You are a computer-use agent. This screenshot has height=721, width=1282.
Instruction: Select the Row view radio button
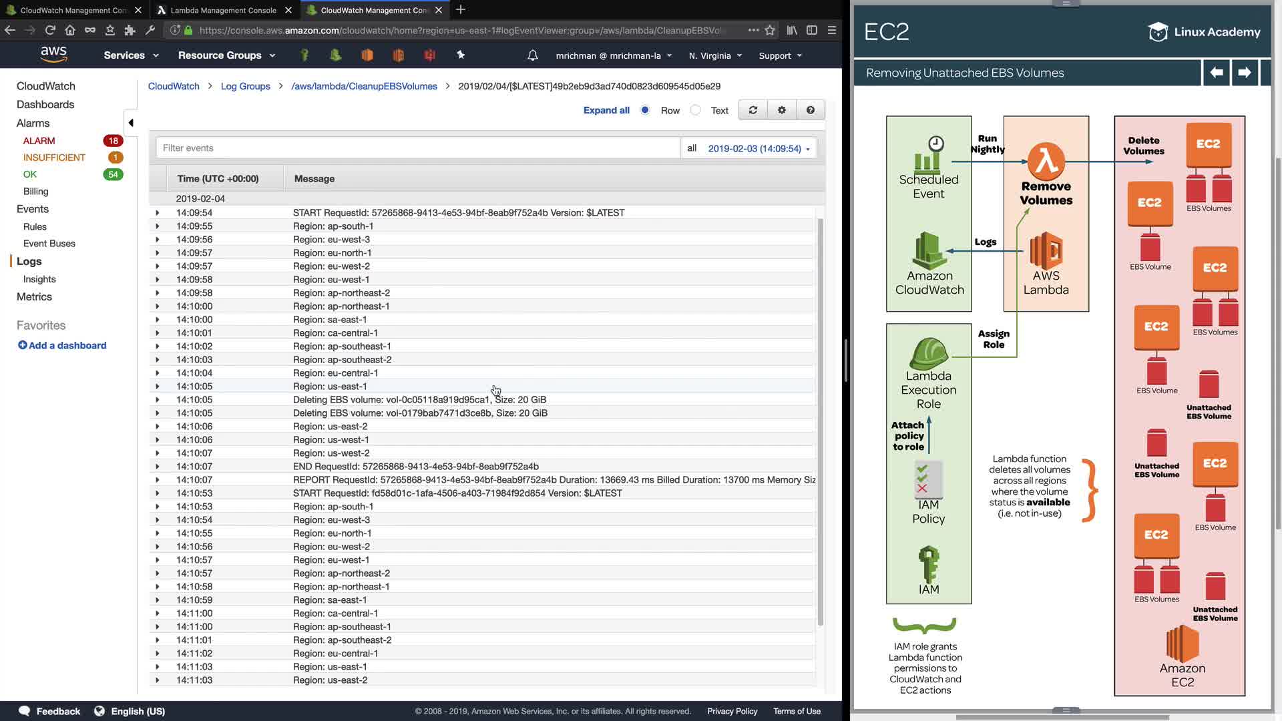[645, 110]
